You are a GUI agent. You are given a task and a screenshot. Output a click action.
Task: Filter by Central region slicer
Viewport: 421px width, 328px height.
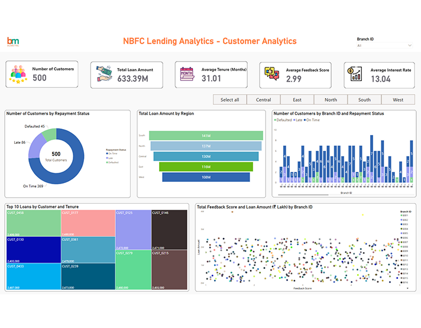coord(264,99)
